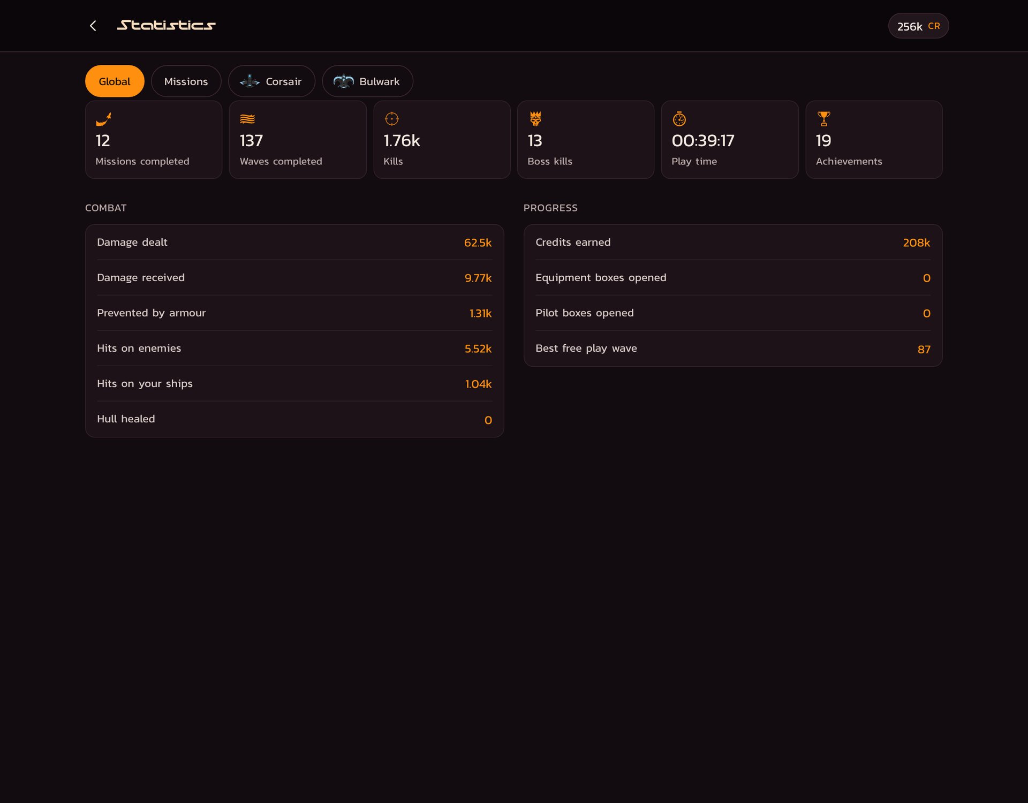Select the Hits on enemies label
The height and width of the screenshot is (803, 1028).
[139, 348]
